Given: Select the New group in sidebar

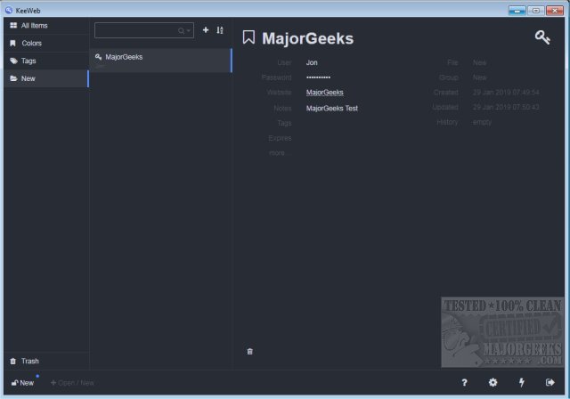Looking at the screenshot, I should 45,78.
